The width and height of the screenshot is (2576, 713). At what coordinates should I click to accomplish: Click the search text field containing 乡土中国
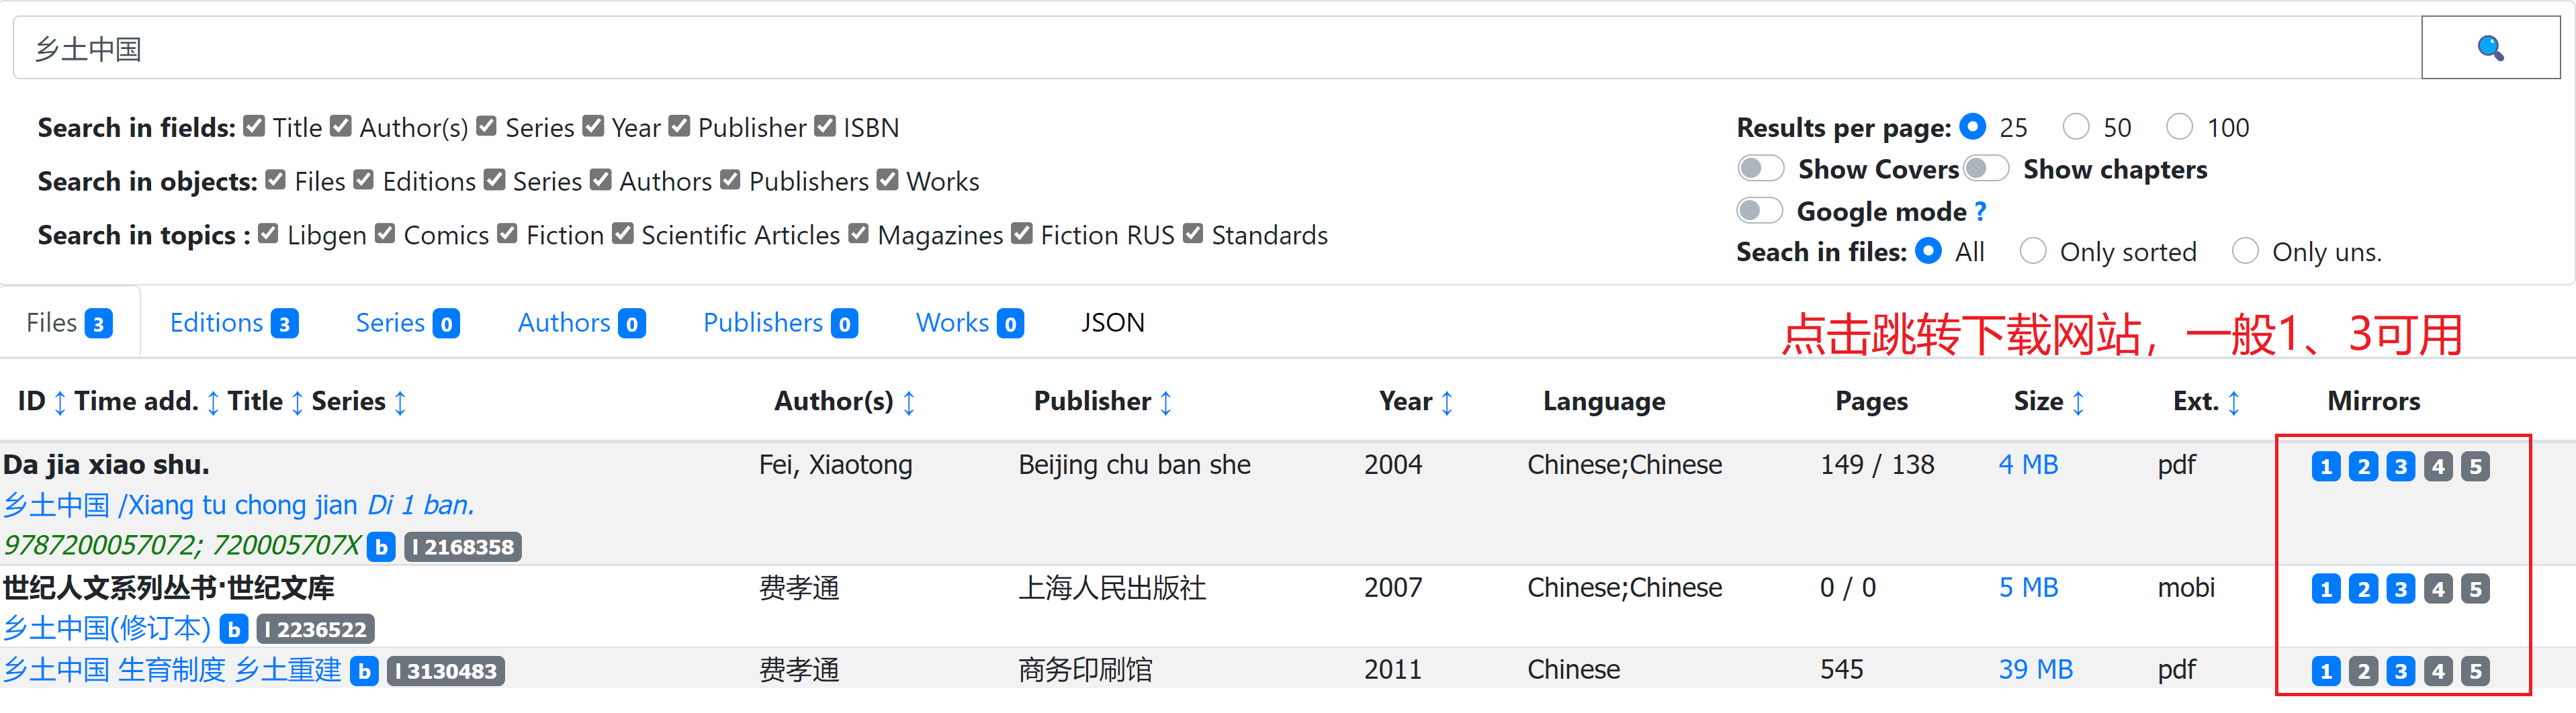(x=1200, y=48)
